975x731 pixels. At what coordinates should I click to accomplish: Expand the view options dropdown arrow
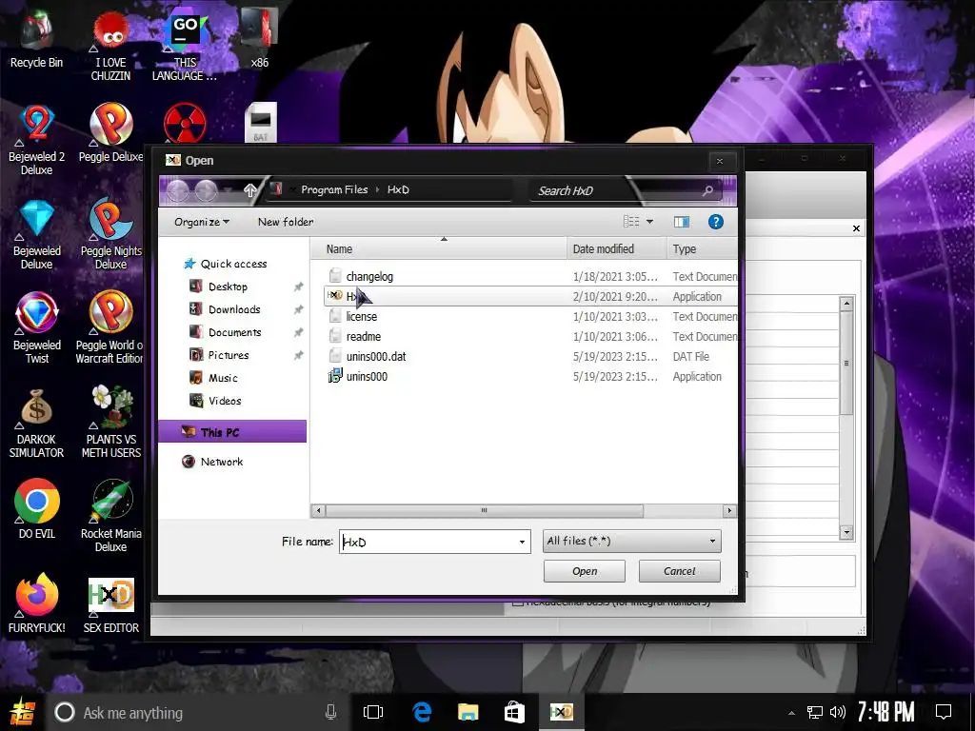649,222
